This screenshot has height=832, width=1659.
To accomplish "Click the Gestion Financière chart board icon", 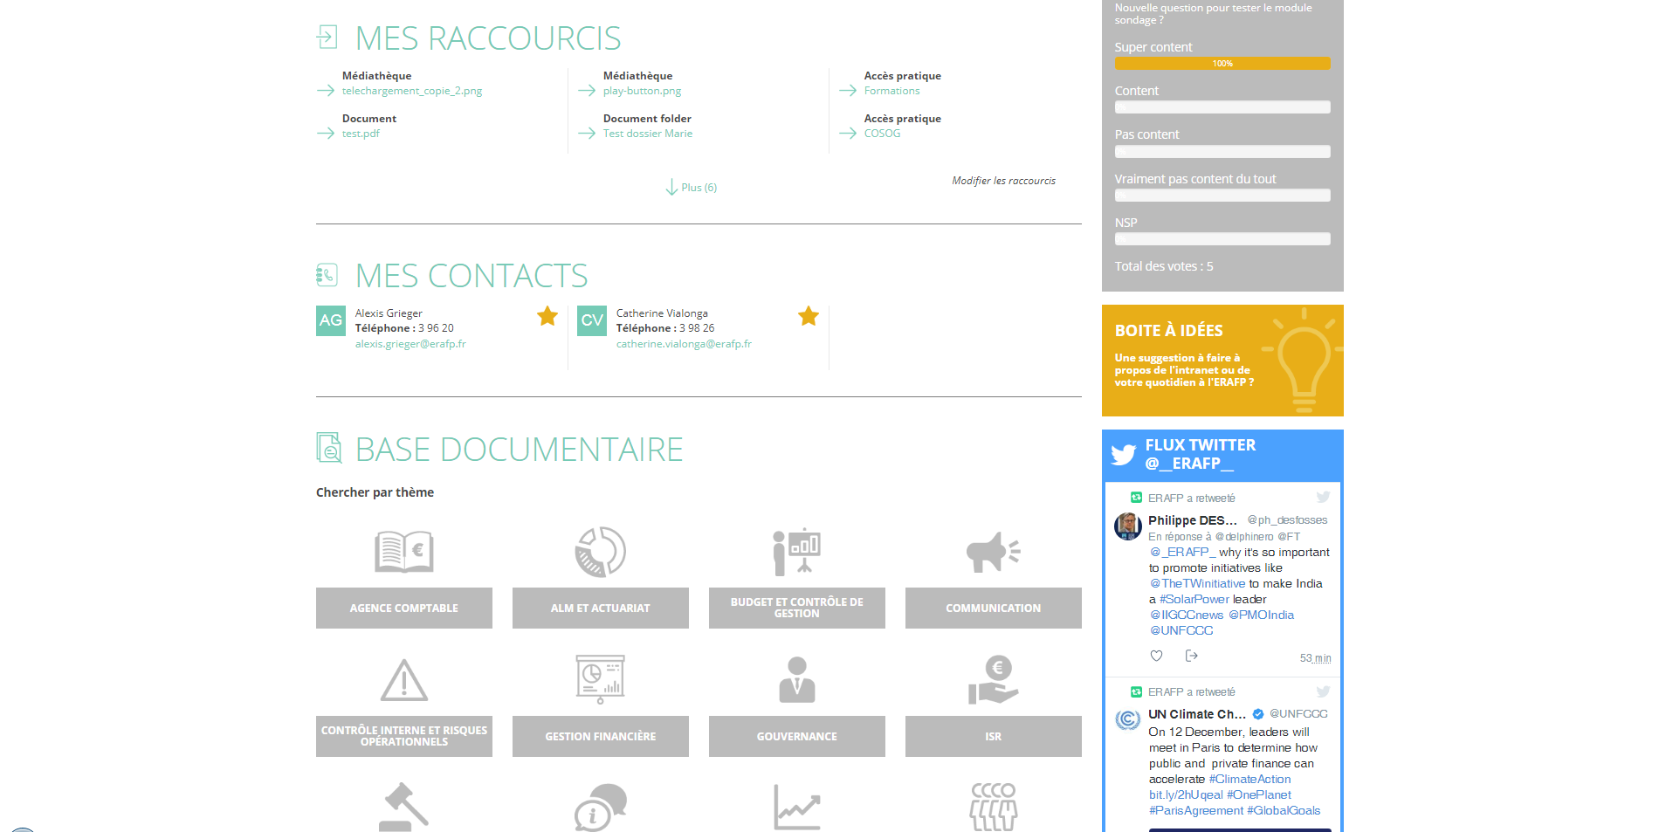I will (x=601, y=679).
